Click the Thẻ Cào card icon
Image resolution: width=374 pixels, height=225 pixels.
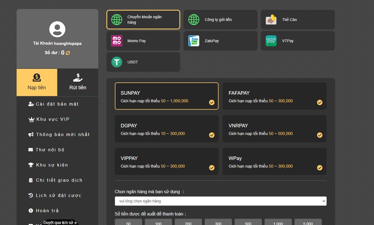point(271,20)
